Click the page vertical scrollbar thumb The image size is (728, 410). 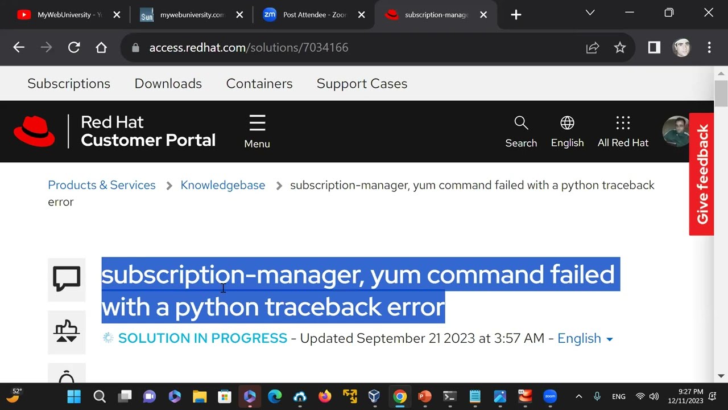pos(721,93)
